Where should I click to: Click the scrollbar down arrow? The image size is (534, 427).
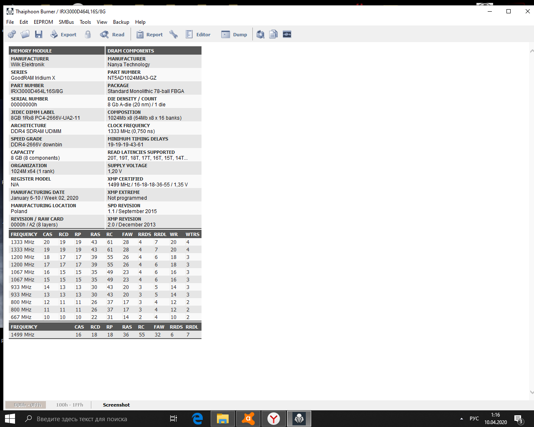click(x=531, y=392)
